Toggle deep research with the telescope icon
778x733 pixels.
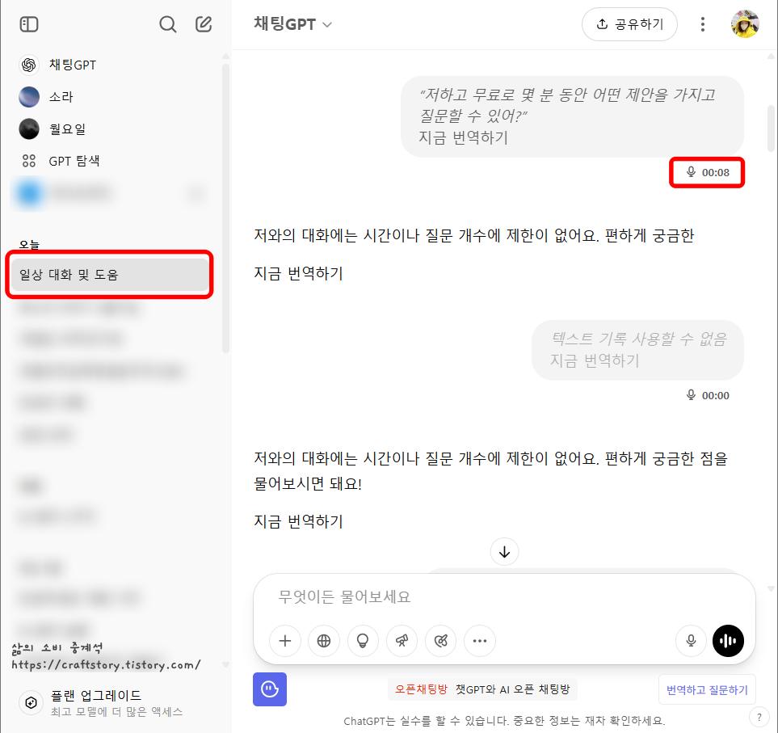[x=402, y=641]
